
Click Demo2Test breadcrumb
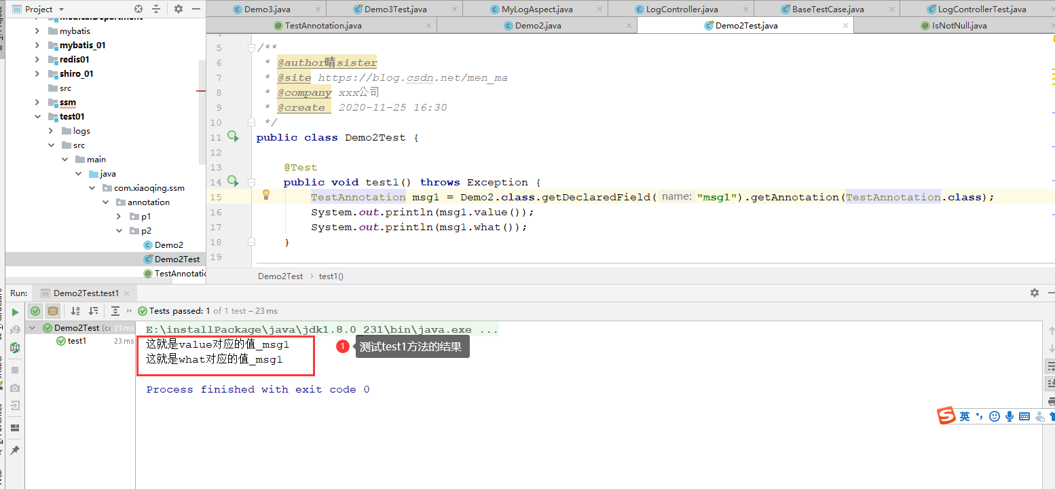[x=280, y=276]
